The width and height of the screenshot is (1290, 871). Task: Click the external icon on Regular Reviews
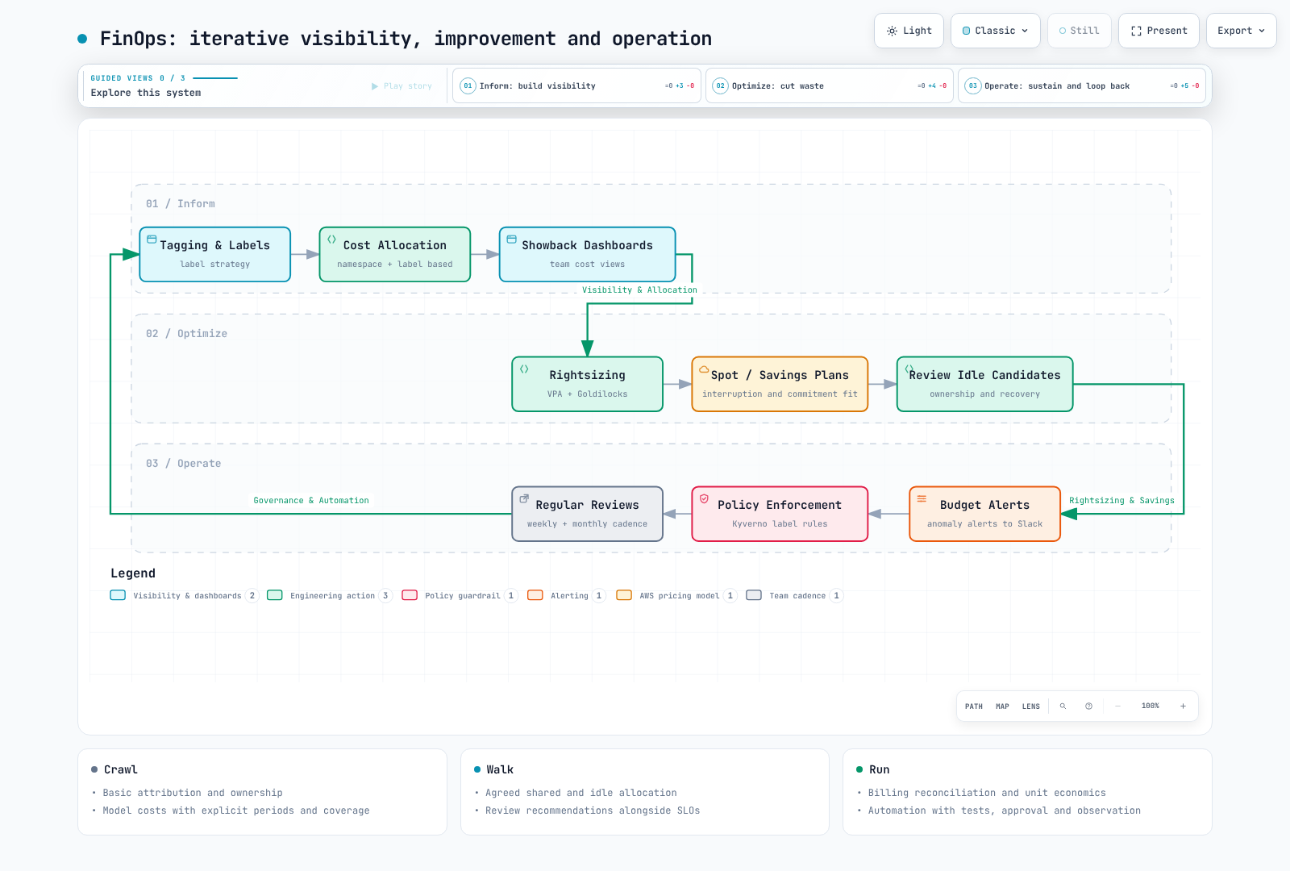click(524, 499)
